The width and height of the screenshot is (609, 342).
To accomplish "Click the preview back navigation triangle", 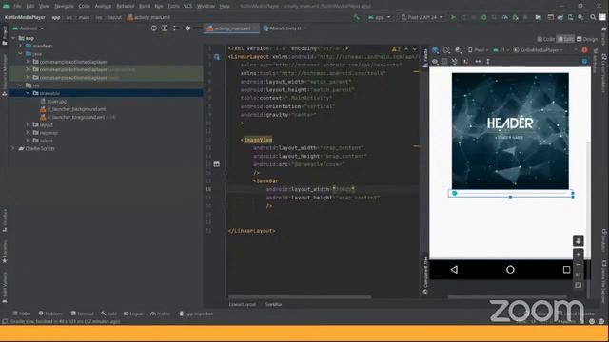I will (x=454, y=270).
